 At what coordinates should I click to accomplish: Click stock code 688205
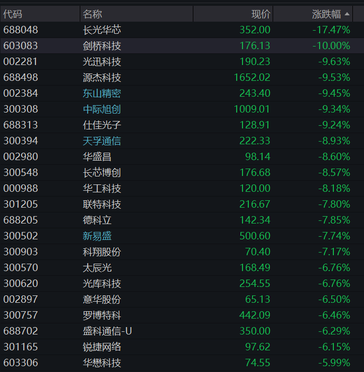point(21,220)
